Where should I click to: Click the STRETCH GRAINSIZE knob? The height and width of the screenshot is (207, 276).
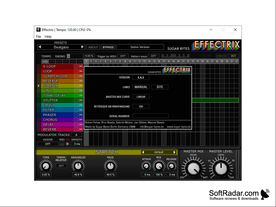[x=78, y=166]
